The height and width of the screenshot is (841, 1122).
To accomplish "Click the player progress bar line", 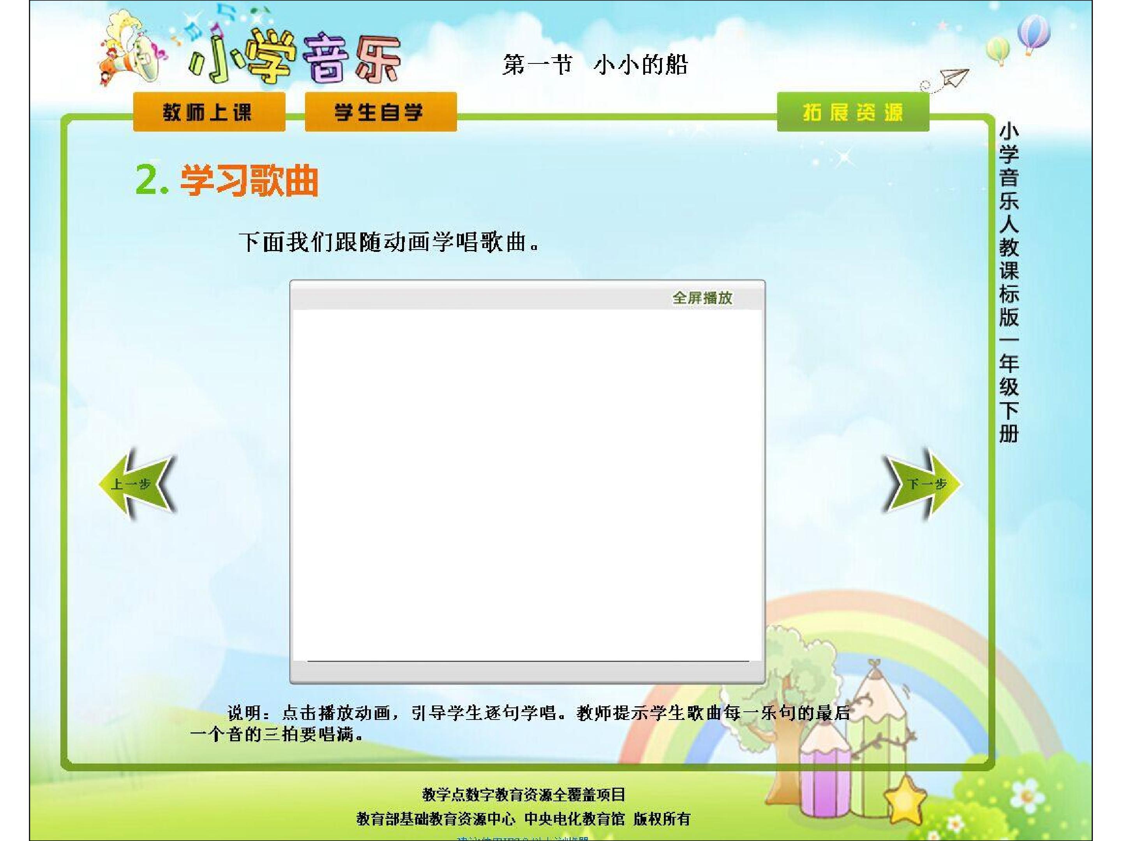I will pyautogui.click(x=527, y=661).
